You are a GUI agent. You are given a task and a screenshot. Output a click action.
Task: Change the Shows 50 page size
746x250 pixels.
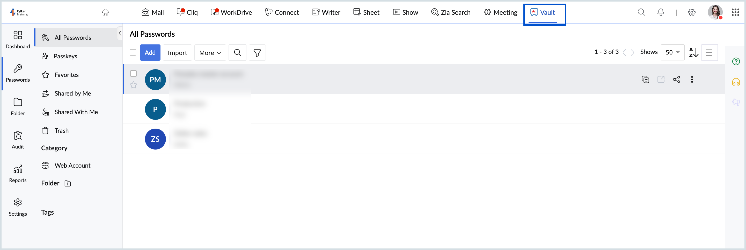pos(672,52)
